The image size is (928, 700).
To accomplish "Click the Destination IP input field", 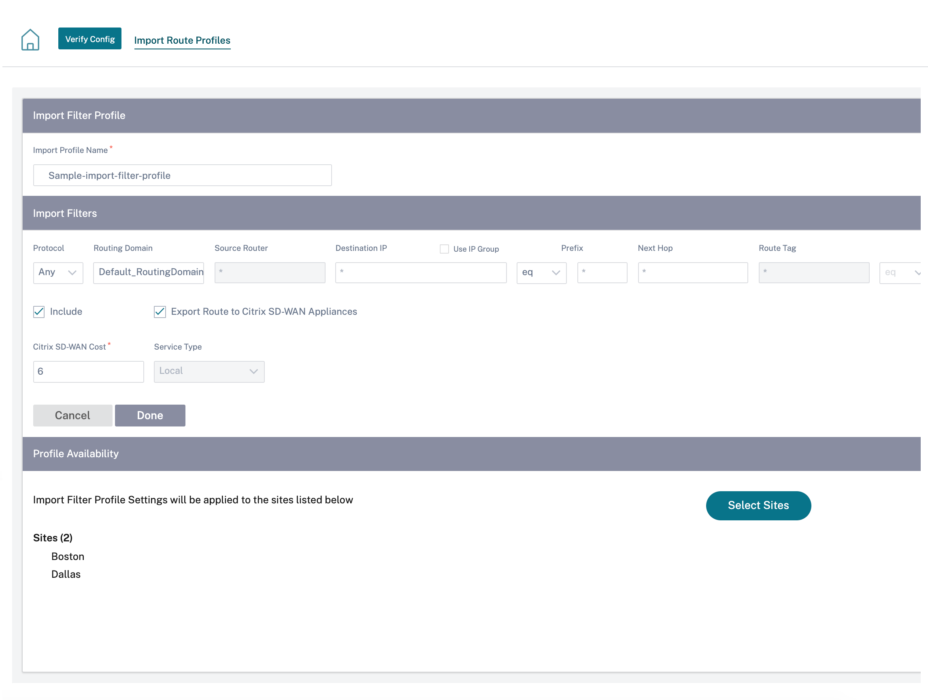I will pyautogui.click(x=421, y=272).
